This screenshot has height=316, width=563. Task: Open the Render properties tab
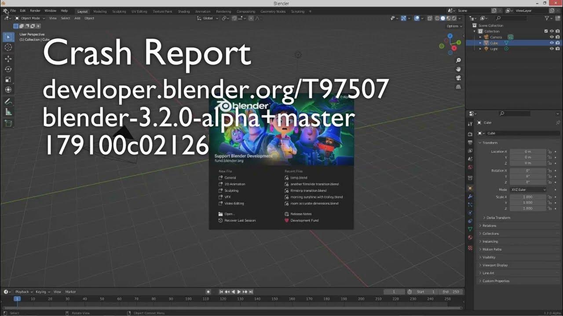pyautogui.click(x=470, y=134)
